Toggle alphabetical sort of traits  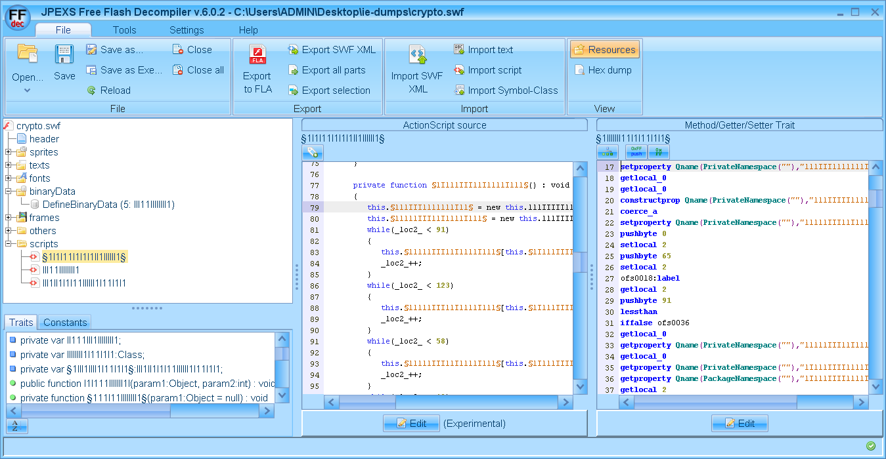17,426
